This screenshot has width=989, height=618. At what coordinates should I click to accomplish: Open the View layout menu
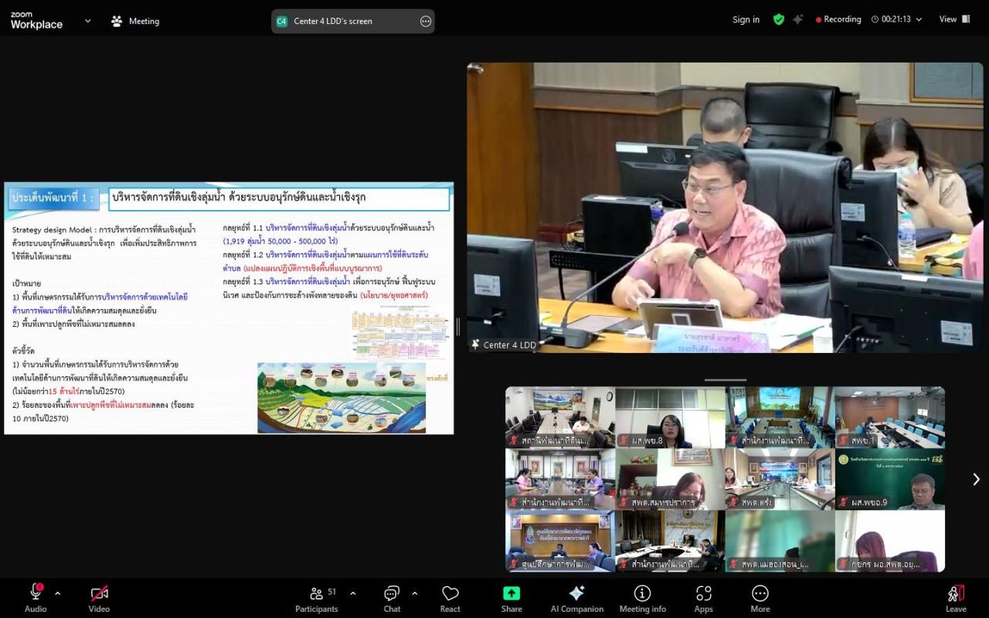954,19
